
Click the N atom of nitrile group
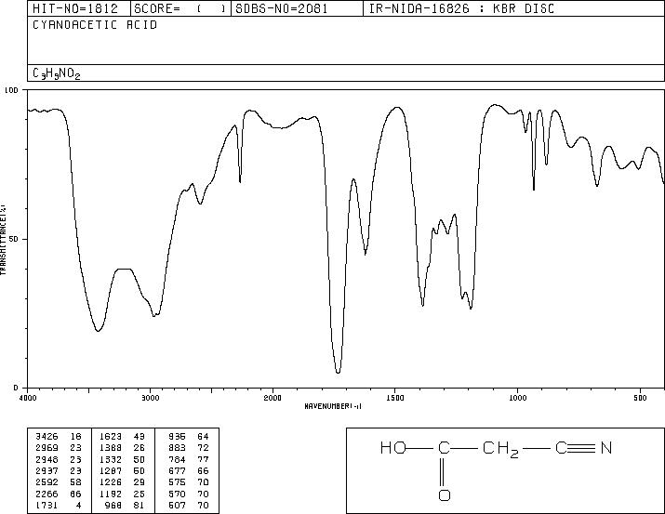pos(606,448)
